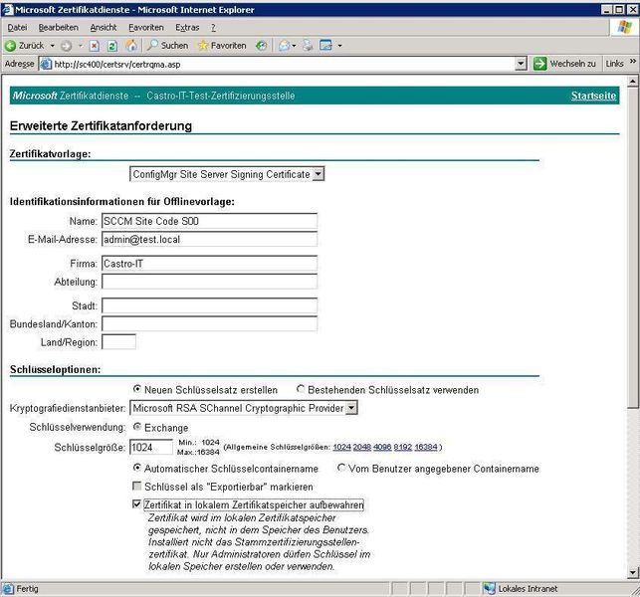Go to the Home page icon
The image size is (640, 597).
pos(131,46)
